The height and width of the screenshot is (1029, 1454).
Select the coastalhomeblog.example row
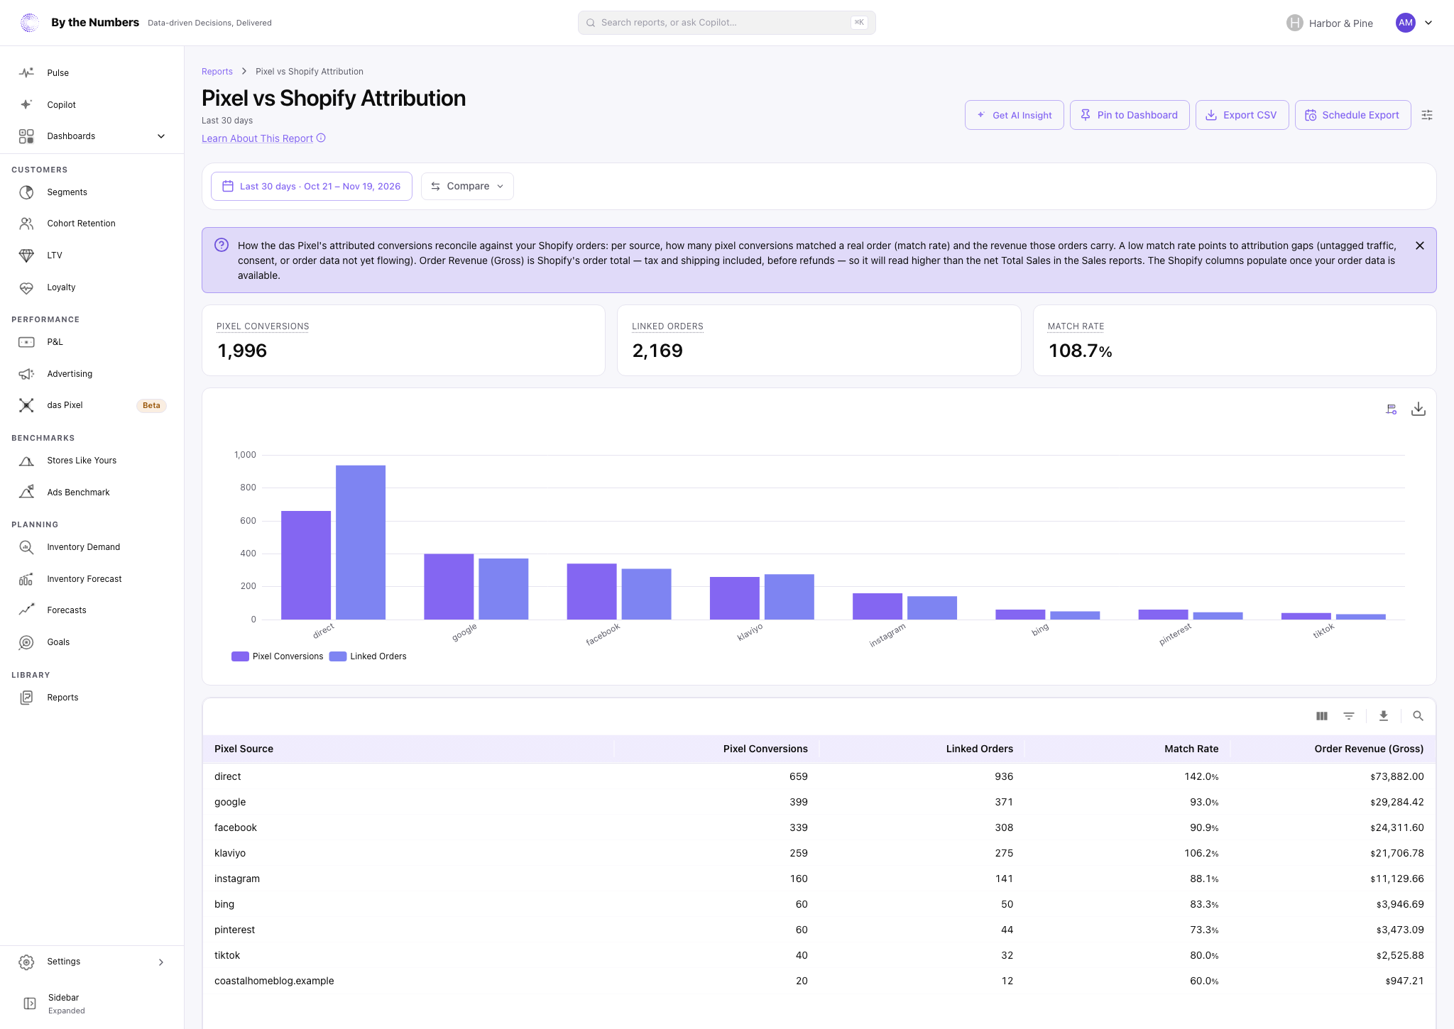click(819, 981)
